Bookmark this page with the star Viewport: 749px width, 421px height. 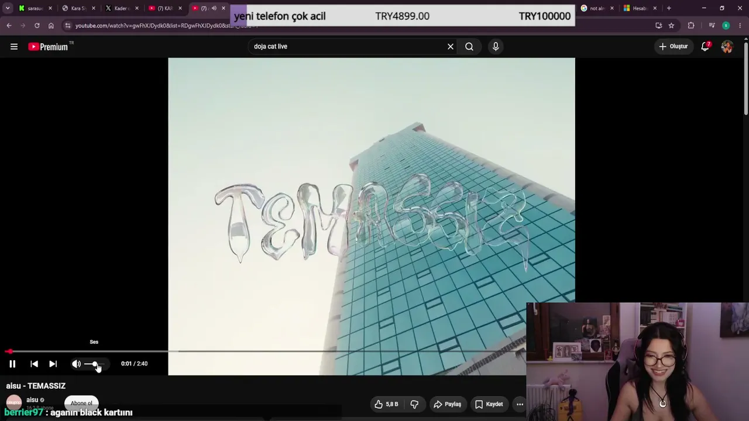click(x=671, y=26)
